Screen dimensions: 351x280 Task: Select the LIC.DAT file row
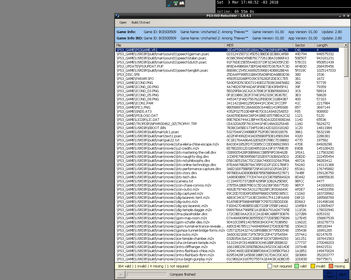(227, 119)
